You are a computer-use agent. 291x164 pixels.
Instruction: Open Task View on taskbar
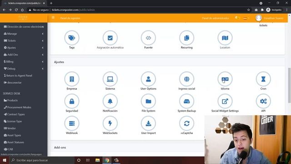click(x=88, y=160)
